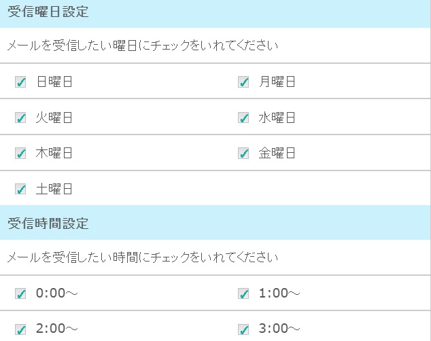The height and width of the screenshot is (341, 431).
Task: Select the 土曜日 label text
Action: coord(54,189)
